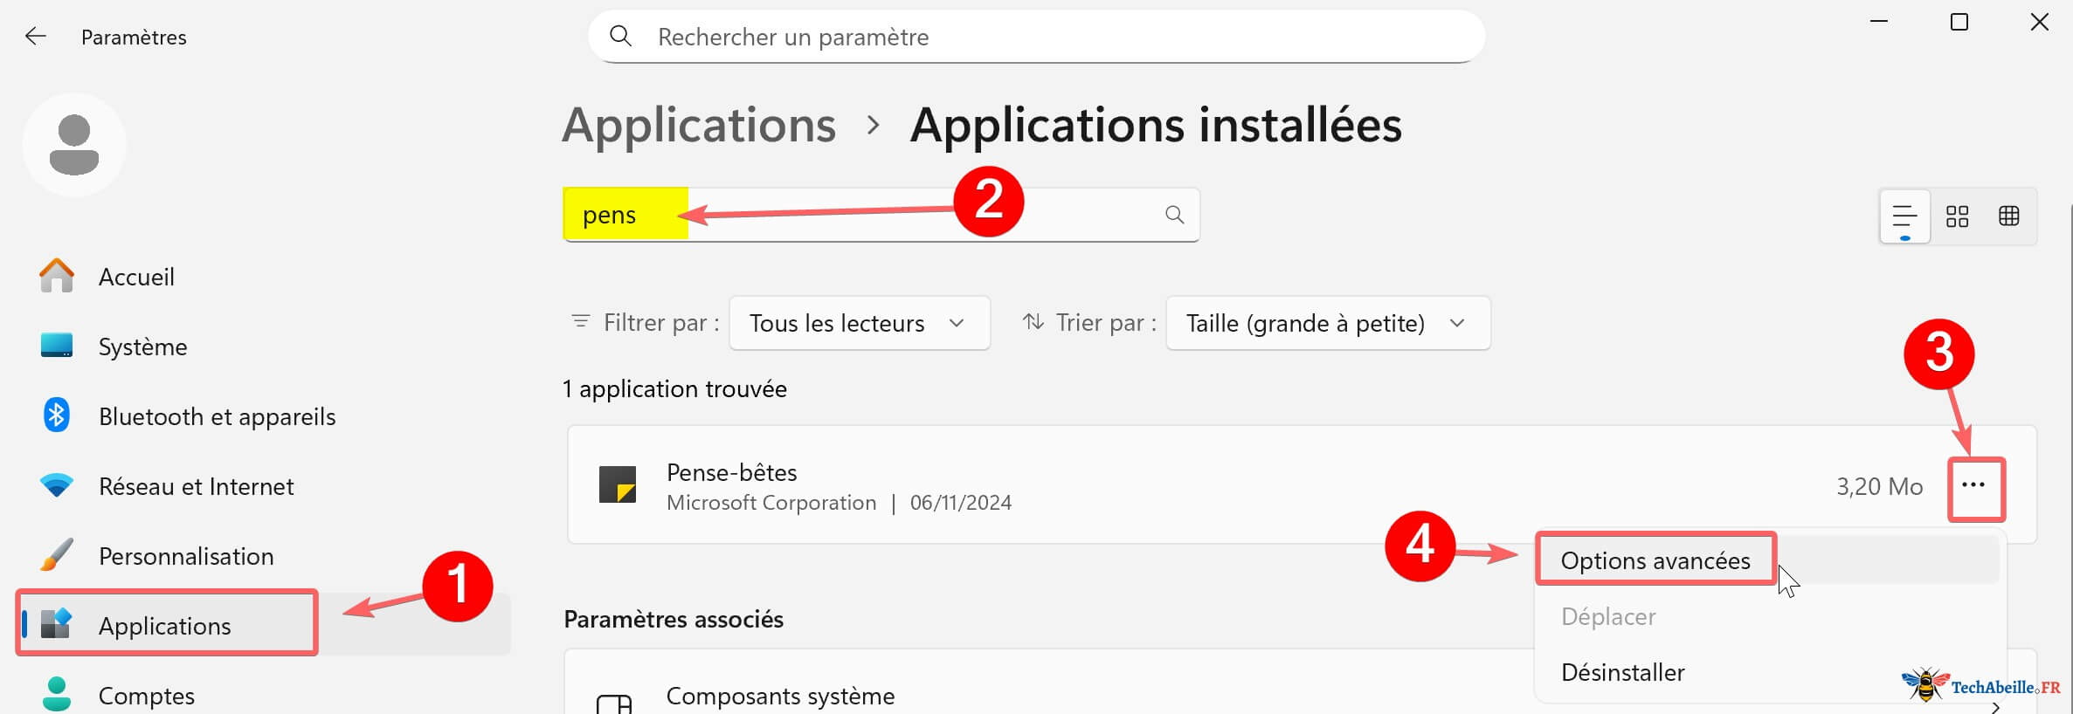Image resolution: width=2073 pixels, height=714 pixels.
Task: Enable the compact list view layout
Action: (1904, 216)
